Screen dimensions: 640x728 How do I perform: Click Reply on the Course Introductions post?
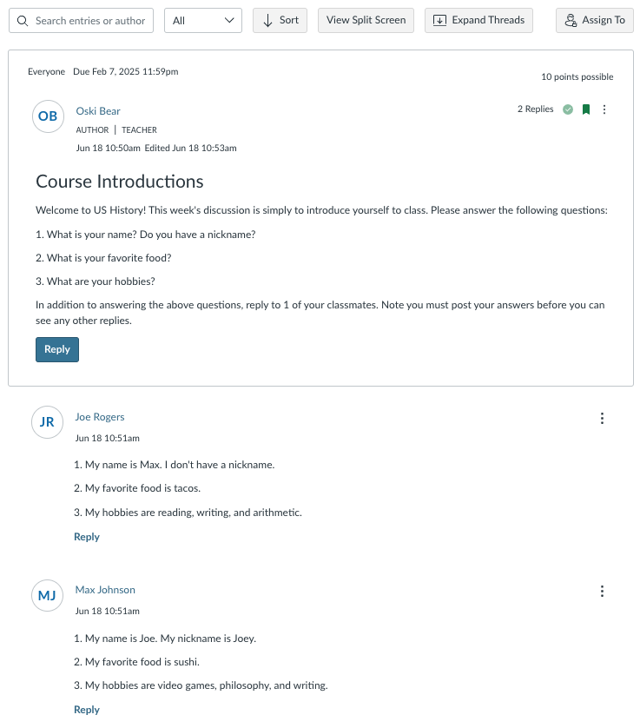pyautogui.click(x=56, y=349)
